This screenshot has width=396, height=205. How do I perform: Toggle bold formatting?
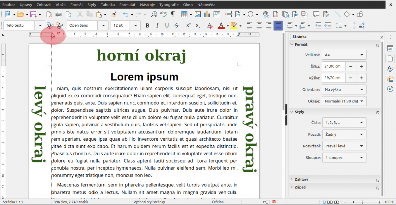coord(148,26)
